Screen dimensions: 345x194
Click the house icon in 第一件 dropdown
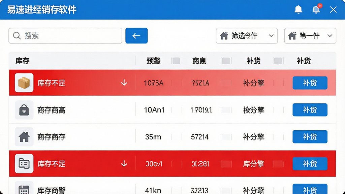(x=292, y=36)
